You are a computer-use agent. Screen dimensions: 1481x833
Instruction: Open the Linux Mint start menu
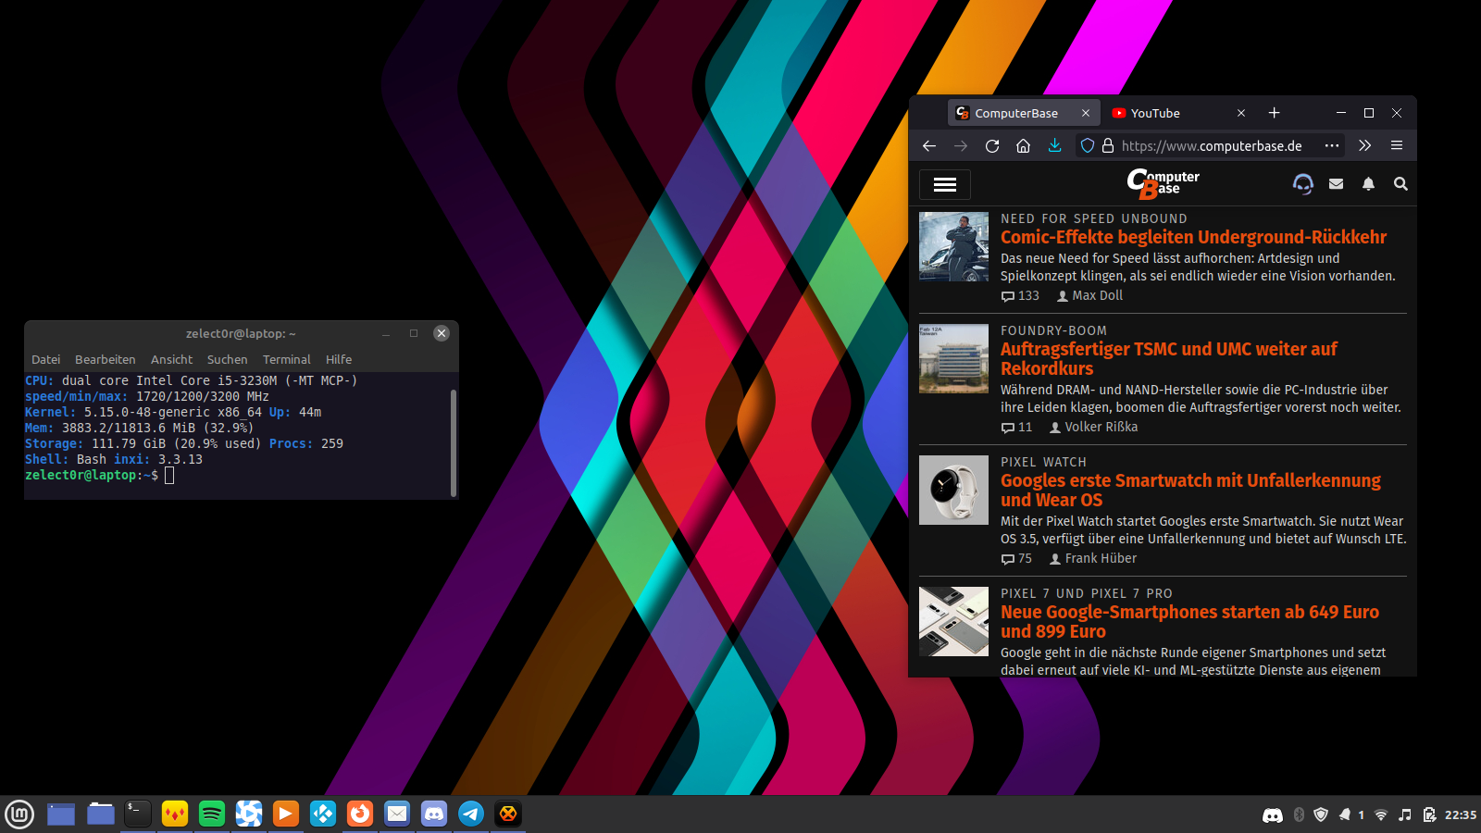point(19,814)
